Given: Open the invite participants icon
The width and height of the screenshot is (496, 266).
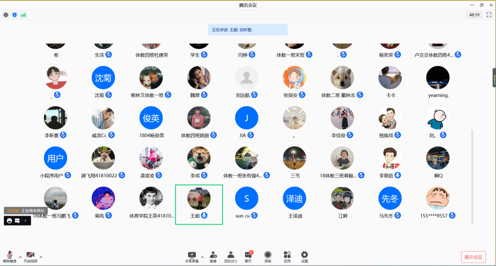Looking at the screenshot, I should point(213,255).
